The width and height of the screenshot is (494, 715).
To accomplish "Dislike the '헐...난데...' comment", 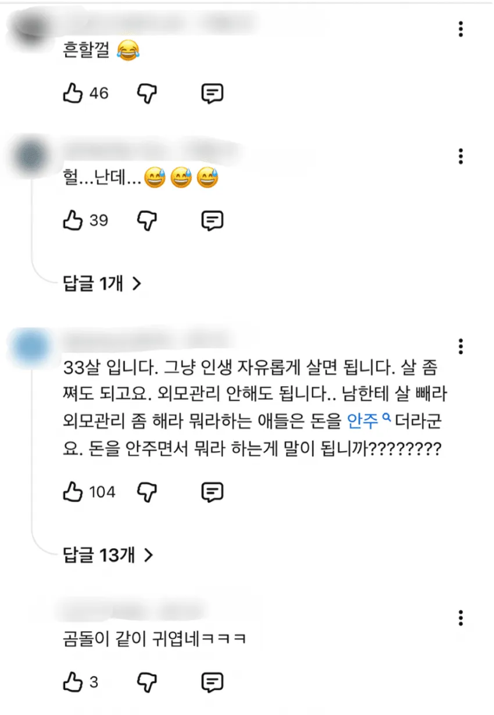I will [x=148, y=220].
